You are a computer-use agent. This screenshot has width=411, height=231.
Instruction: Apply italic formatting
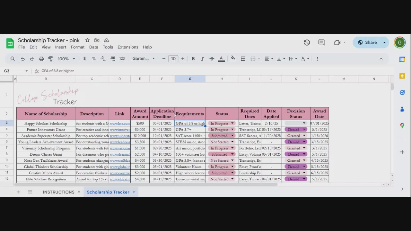pos(202,58)
